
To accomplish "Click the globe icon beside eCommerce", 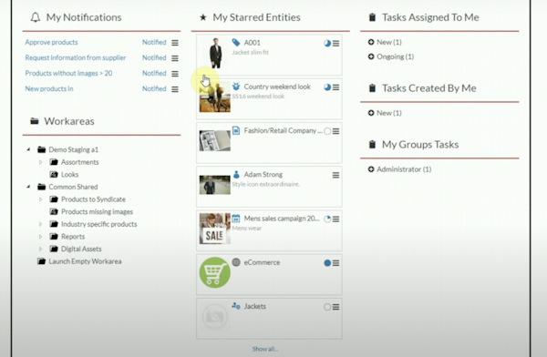I will [236, 262].
